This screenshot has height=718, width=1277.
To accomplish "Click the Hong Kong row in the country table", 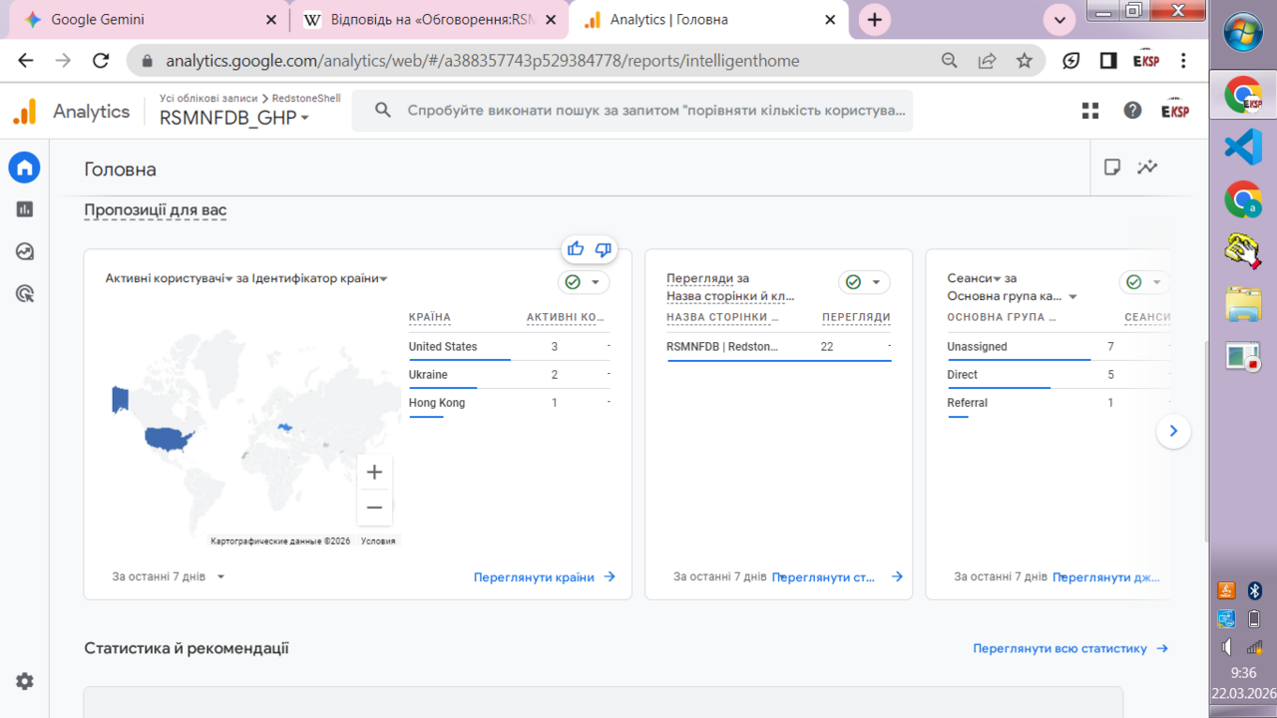I will (x=509, y=403).
